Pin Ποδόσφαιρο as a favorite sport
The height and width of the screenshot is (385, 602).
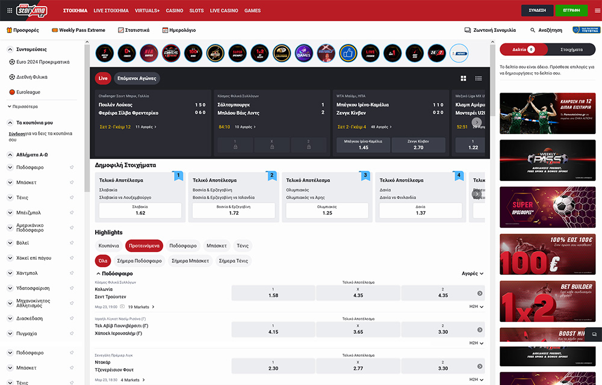click(x=72, y=167)
